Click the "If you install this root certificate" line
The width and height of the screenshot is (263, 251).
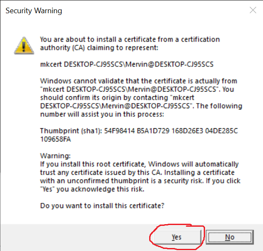click(139, 164)
